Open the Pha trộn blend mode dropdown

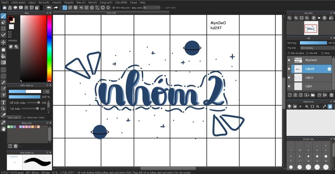pyautogui.click(x=317, y=48)
